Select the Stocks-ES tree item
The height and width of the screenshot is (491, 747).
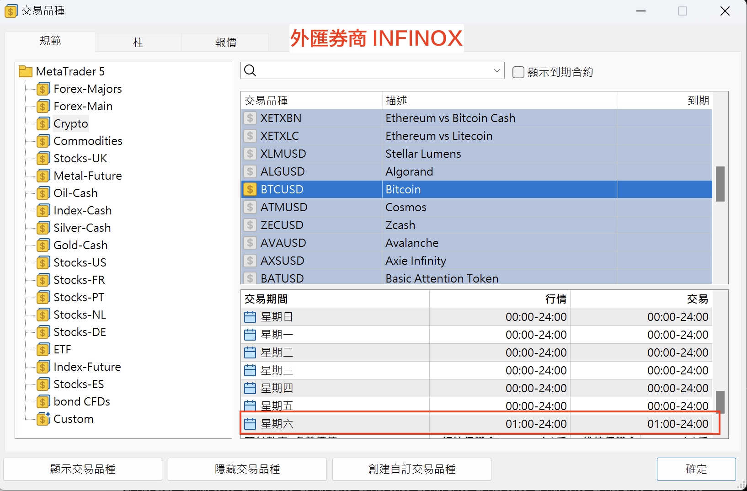(79, 384)
